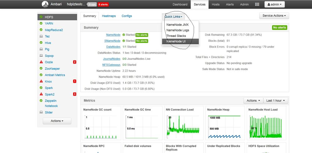This screenshot has height=153, width=312.
Task: Open Admin in navbar
Action: point(244,4)
